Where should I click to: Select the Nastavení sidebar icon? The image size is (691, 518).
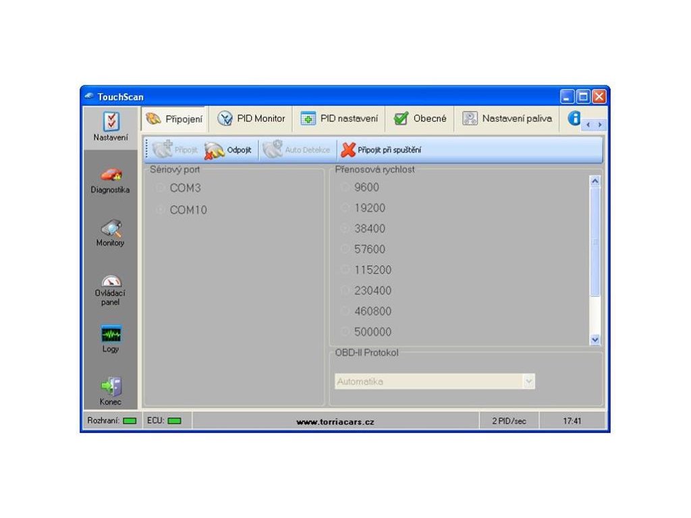click(111, 123)
